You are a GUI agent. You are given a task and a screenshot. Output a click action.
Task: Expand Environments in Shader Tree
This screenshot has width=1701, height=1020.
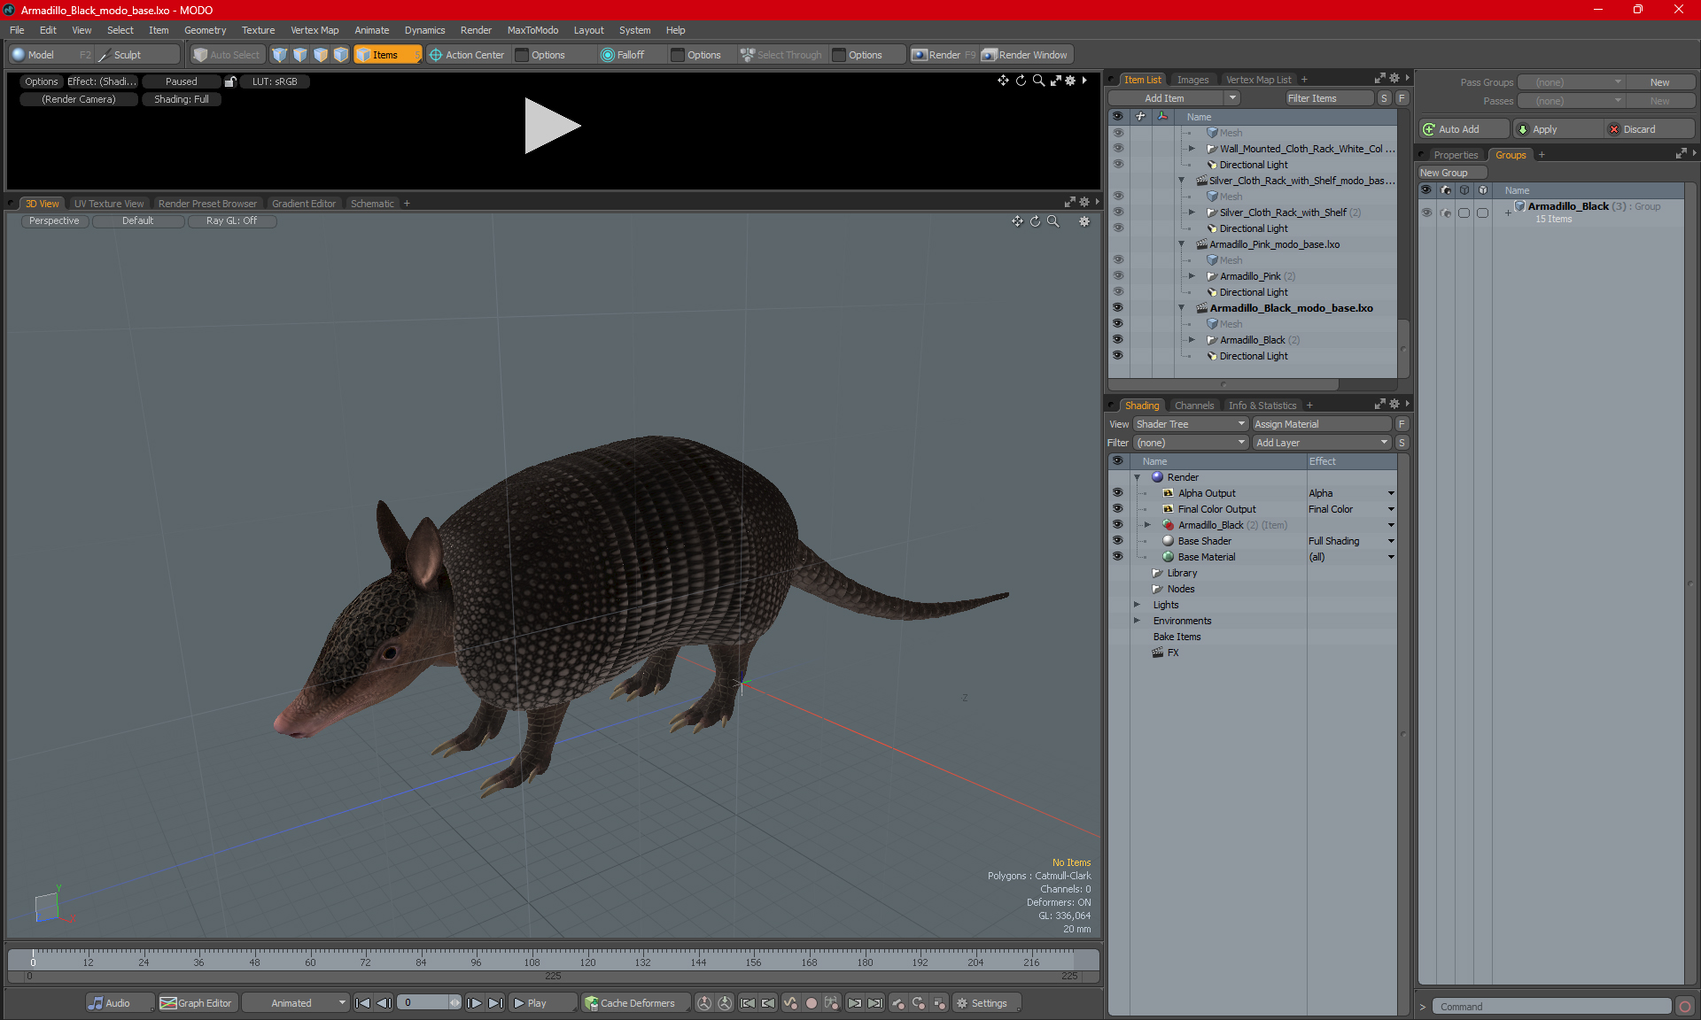pyautogui.click(x=1137, y=621)
